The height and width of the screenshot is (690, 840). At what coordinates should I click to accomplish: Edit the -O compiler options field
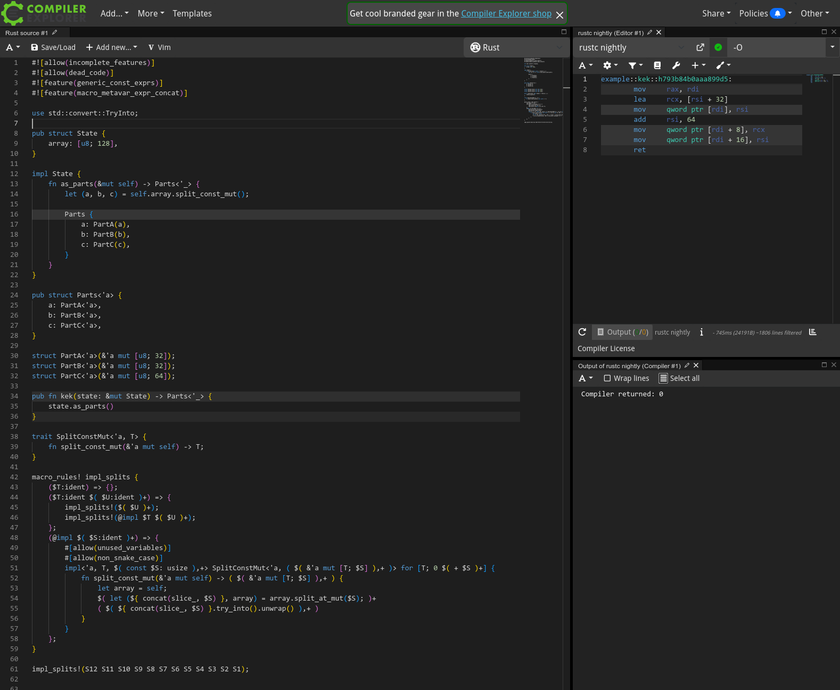coord(776,47)
